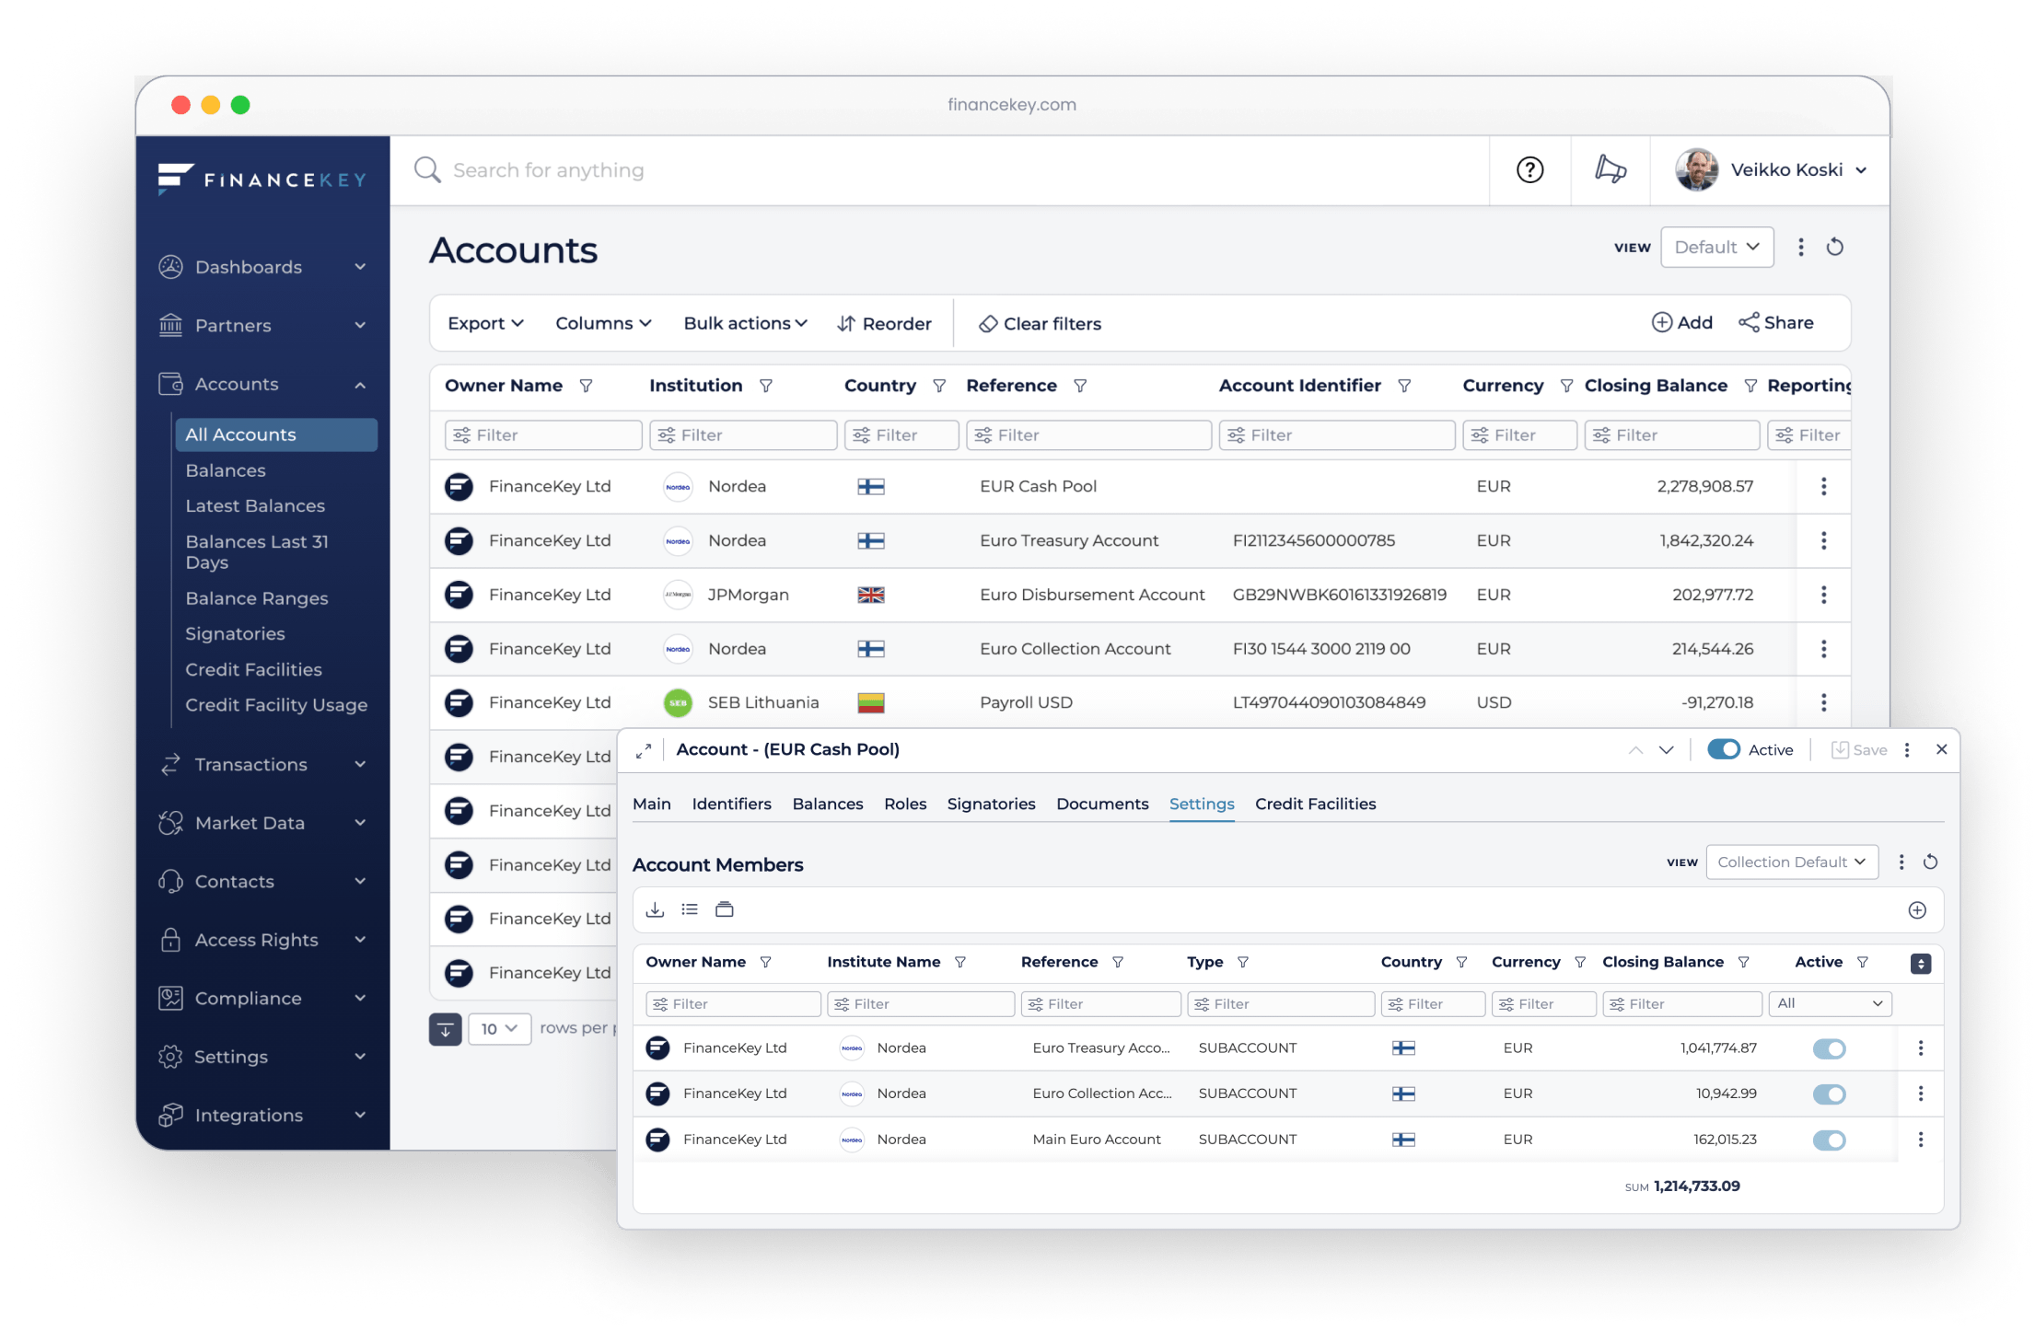This screenshot has height=1331, width=2035.
Task: Expand the Dashboards sidebar section
Action: tap(263, 267)
